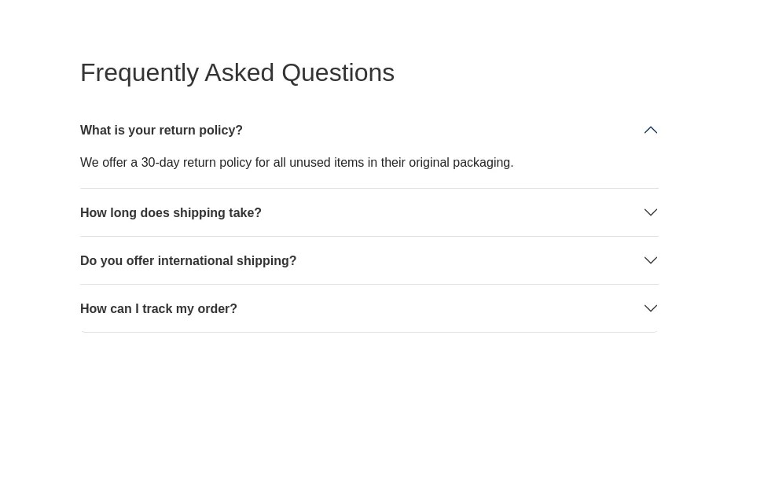The height and width of the screenshot is (490, 764).
Task: Select the word "packaging" in the answer
Action: pyautogui.click(x=482, y=163)
